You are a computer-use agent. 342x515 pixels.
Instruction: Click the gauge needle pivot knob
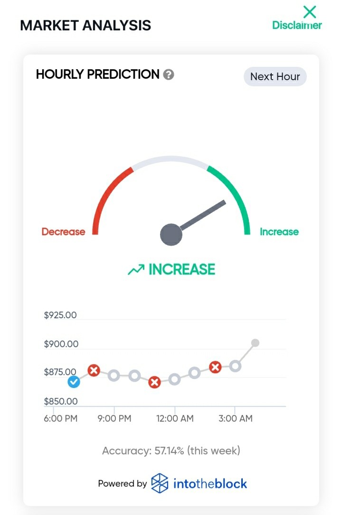pos(171,235)
